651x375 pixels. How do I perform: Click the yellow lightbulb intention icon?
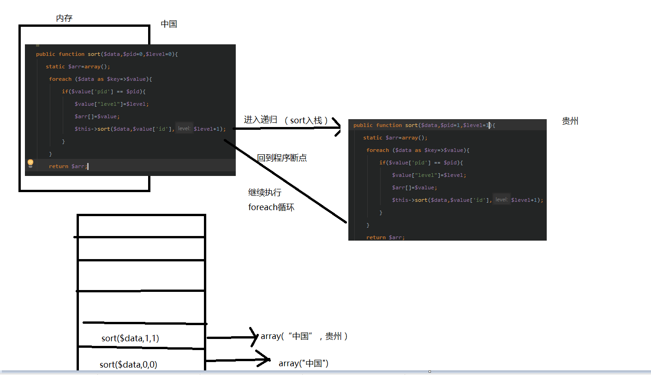tap(30, 163)
